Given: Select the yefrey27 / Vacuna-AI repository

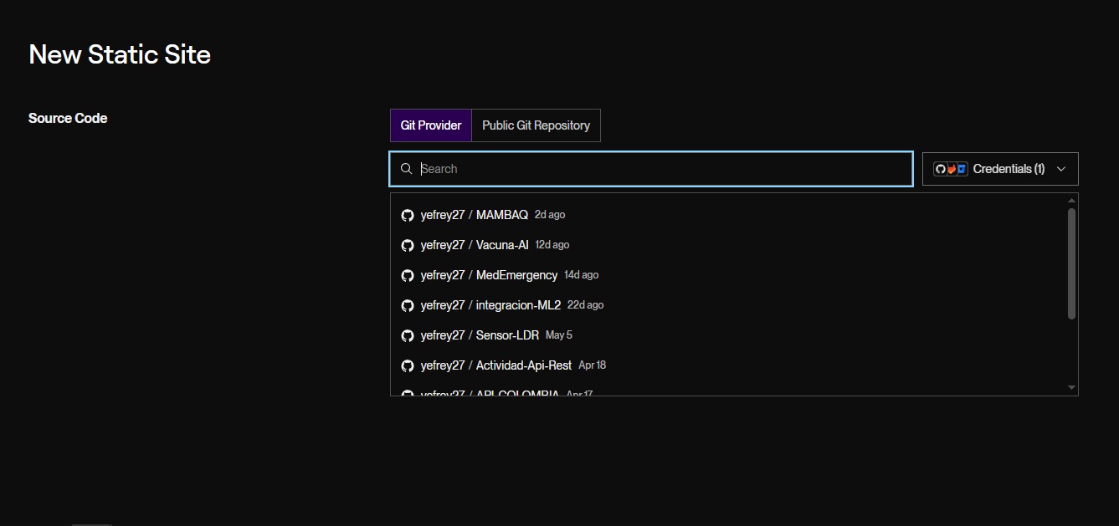Looking at the screenshot, I should 728,245.
